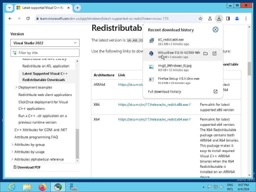The height and width of the screenshot is (192, 256).
Task: Close the recent download history popup
Action: [x=215, y=29]
